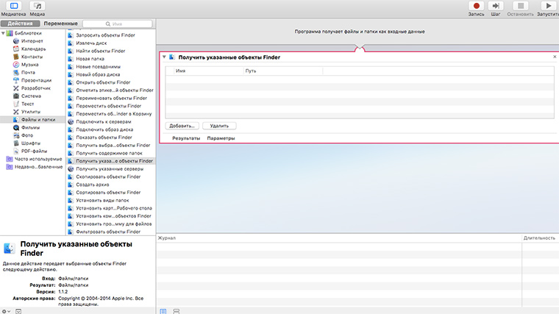Image resolution: width=559 pixels, height=314 pixels.
Task: Collapse the Библиотеки tree
Action: 3,33
